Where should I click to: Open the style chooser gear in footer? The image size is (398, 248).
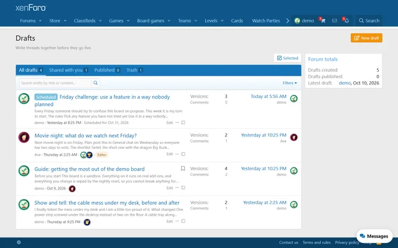tap(19, 242)
